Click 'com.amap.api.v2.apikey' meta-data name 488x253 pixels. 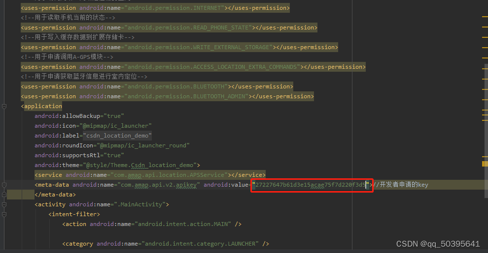click(x=158, y=185)
